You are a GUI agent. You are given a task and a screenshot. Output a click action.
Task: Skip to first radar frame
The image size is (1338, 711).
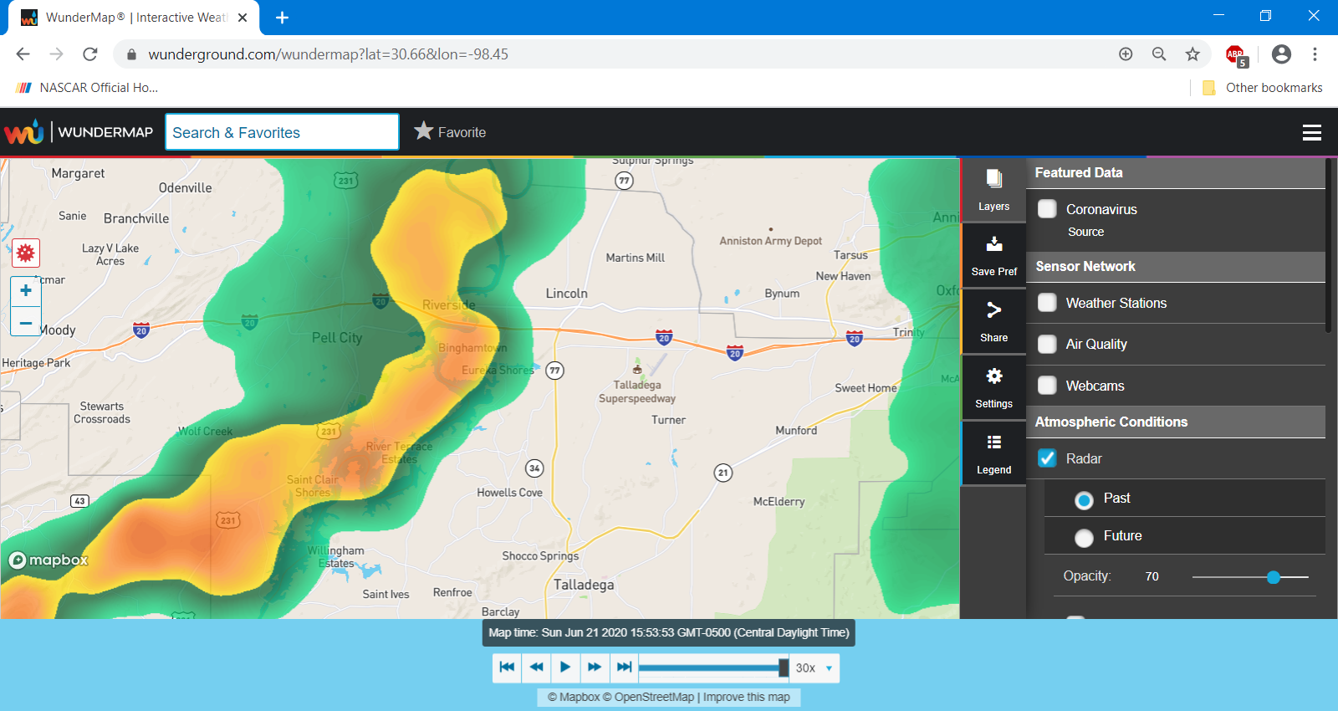pyautogui.click(x=507, y=668)
